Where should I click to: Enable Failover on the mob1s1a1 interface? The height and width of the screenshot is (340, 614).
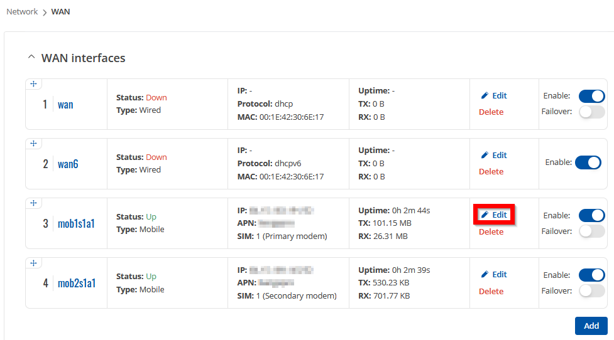click(591, 231)
